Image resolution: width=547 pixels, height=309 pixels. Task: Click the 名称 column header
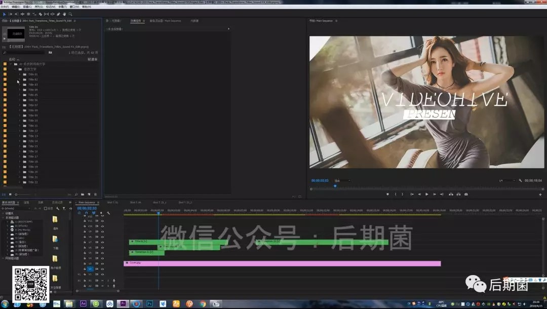(x=12, y=59)
